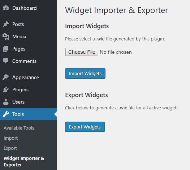Open the Export submenu link

[x=10, y=148]
